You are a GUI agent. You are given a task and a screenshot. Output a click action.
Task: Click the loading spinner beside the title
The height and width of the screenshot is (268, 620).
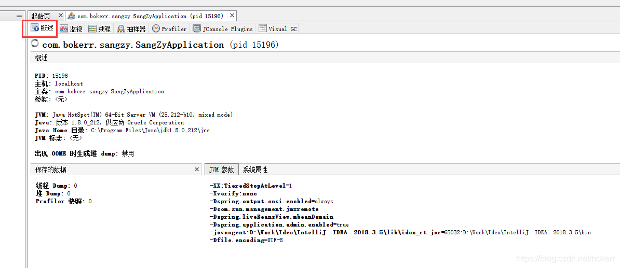point(35,43)
